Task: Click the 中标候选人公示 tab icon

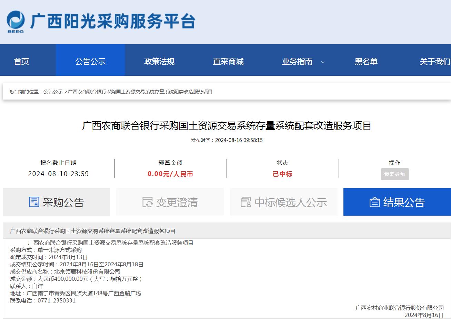Action: (246, 202)
